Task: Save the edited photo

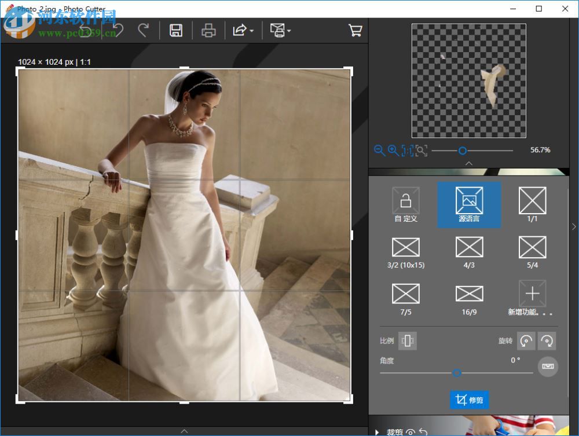Action: [x=176, y=30]
